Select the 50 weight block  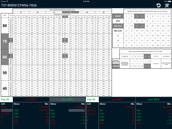pos(5,73)
